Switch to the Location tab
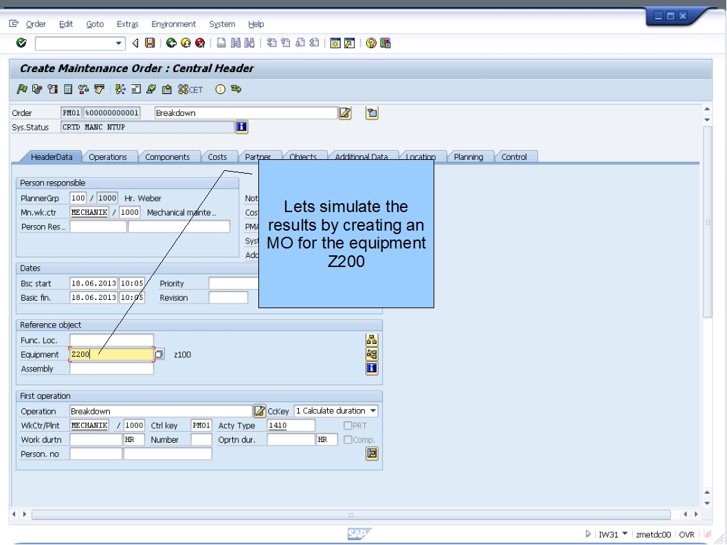Screen dimensions: 727x545 [421, 156]
